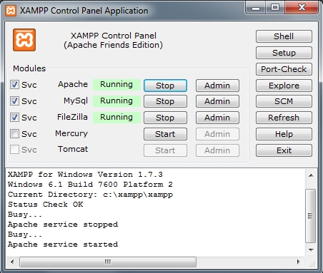Uncheck the Apache Svc checkbox

click(14, 84)
